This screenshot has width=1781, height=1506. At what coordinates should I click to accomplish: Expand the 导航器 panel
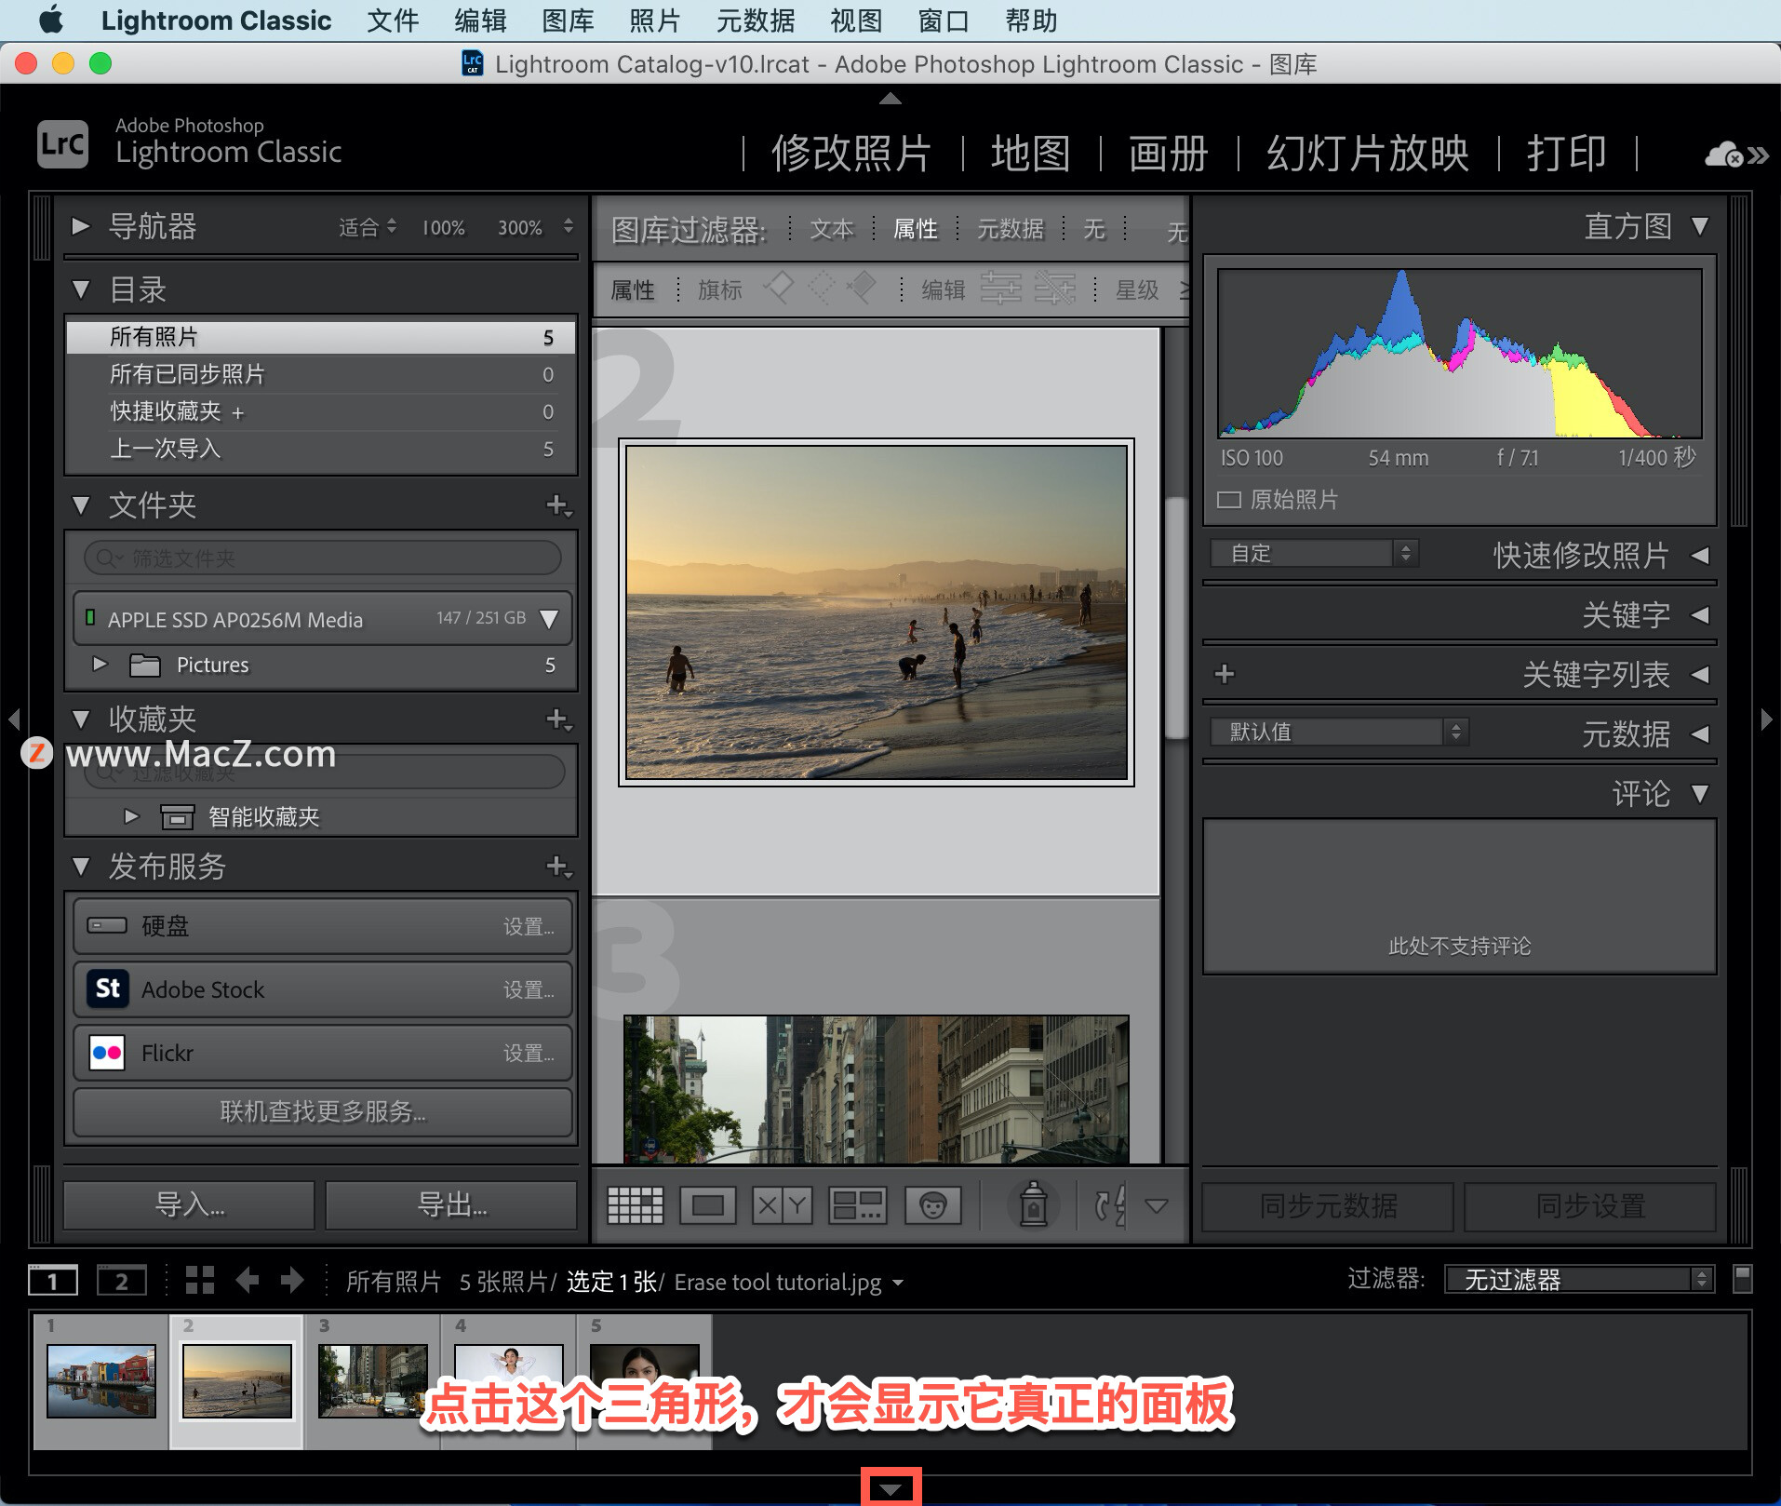tap(81, 226)
